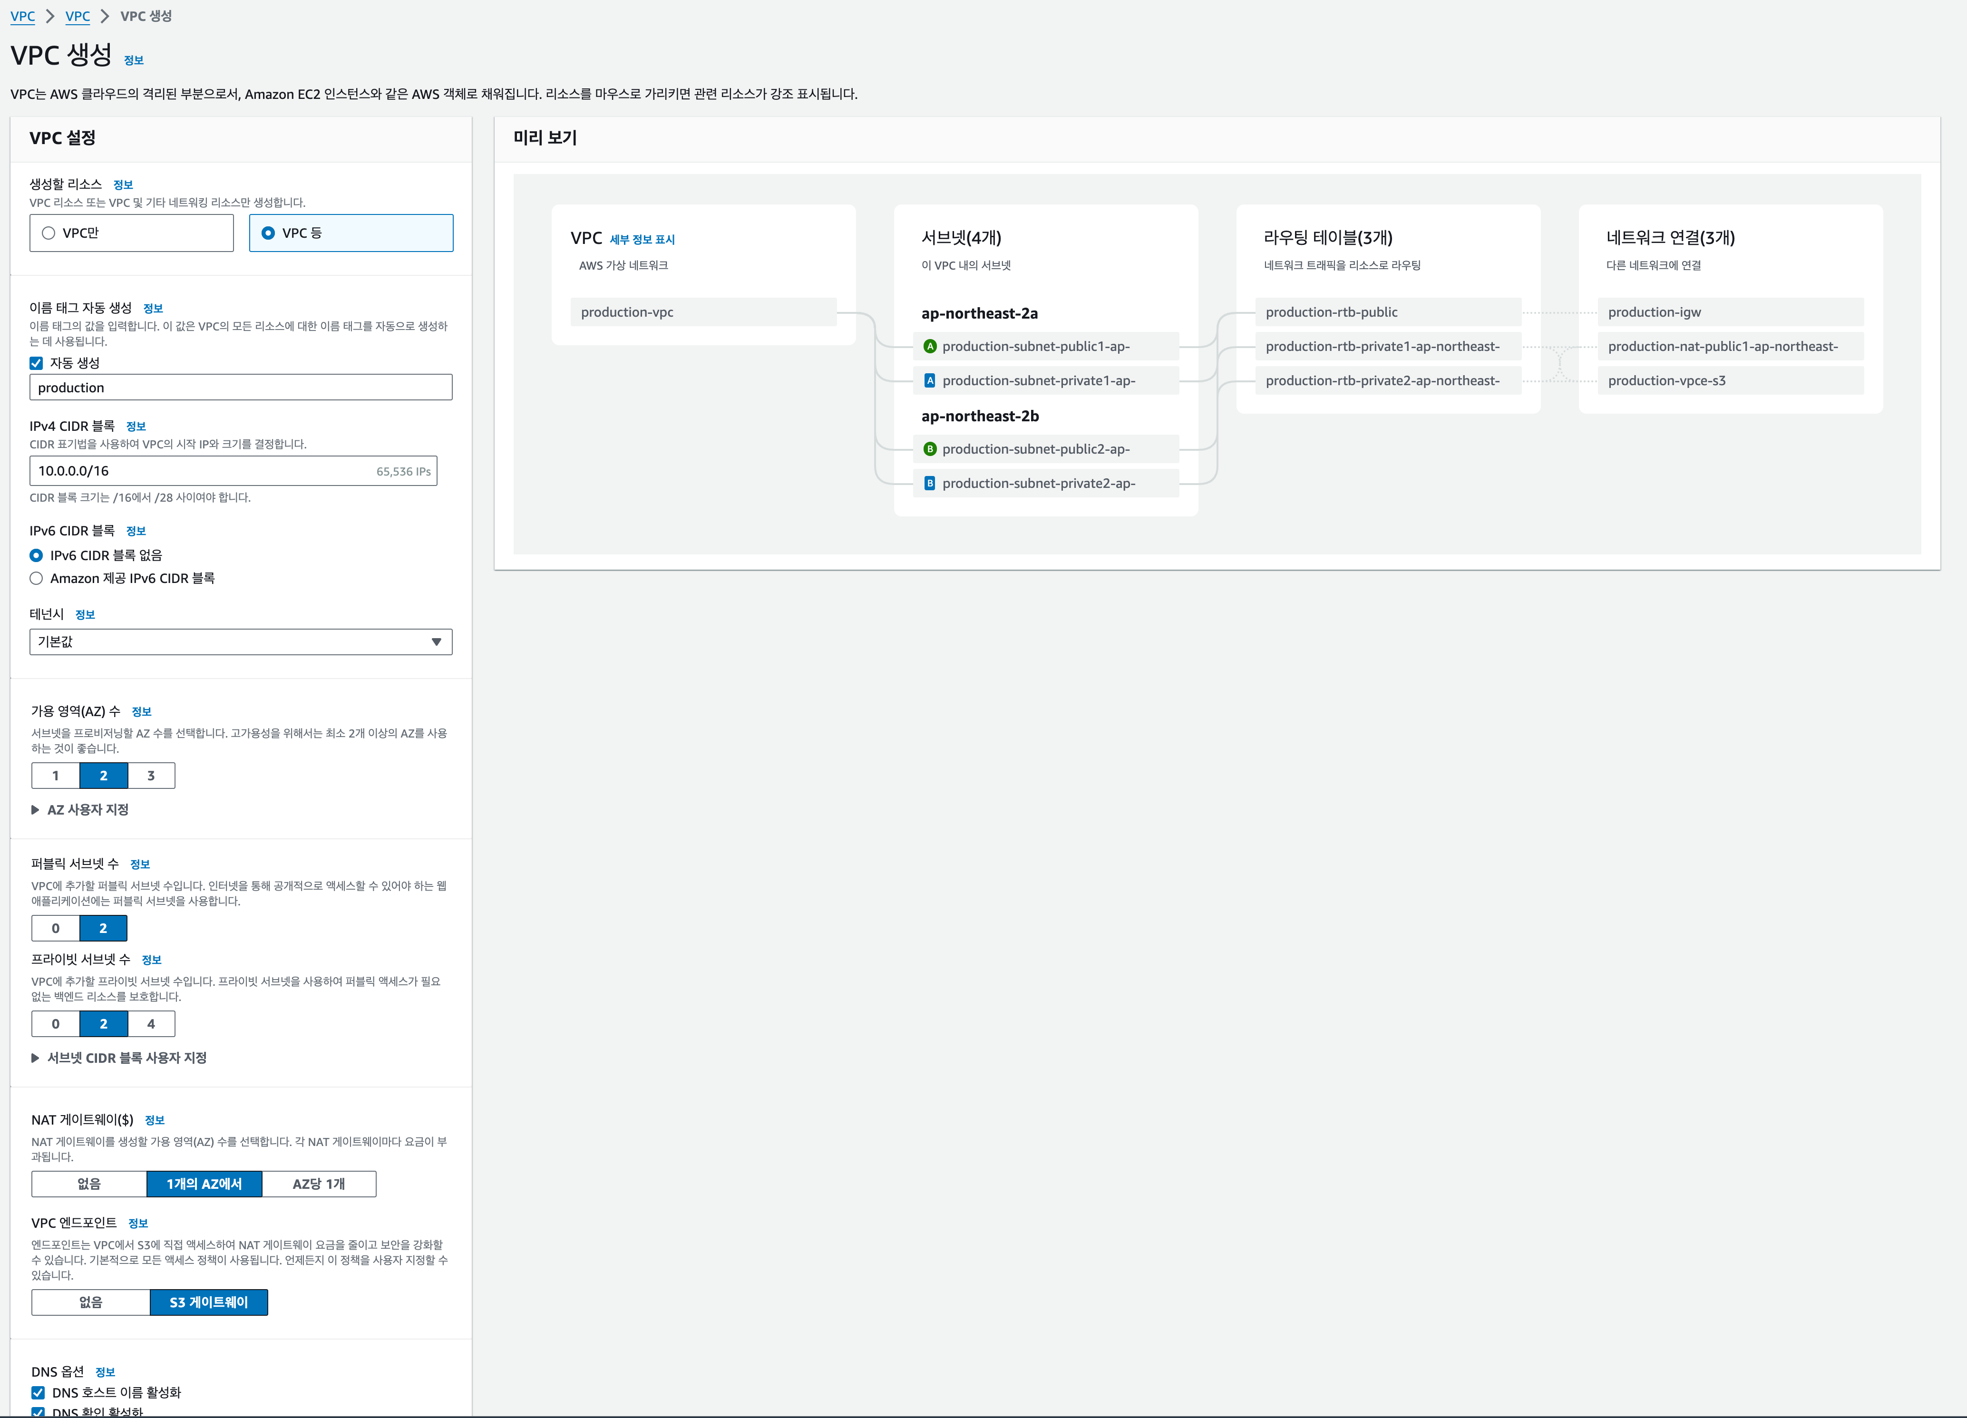This screenshot has height=1418, width=1967.
Task: Expand 서브넷 CIDR 블록 사용자 지정
Action: tap(127, 1058)
